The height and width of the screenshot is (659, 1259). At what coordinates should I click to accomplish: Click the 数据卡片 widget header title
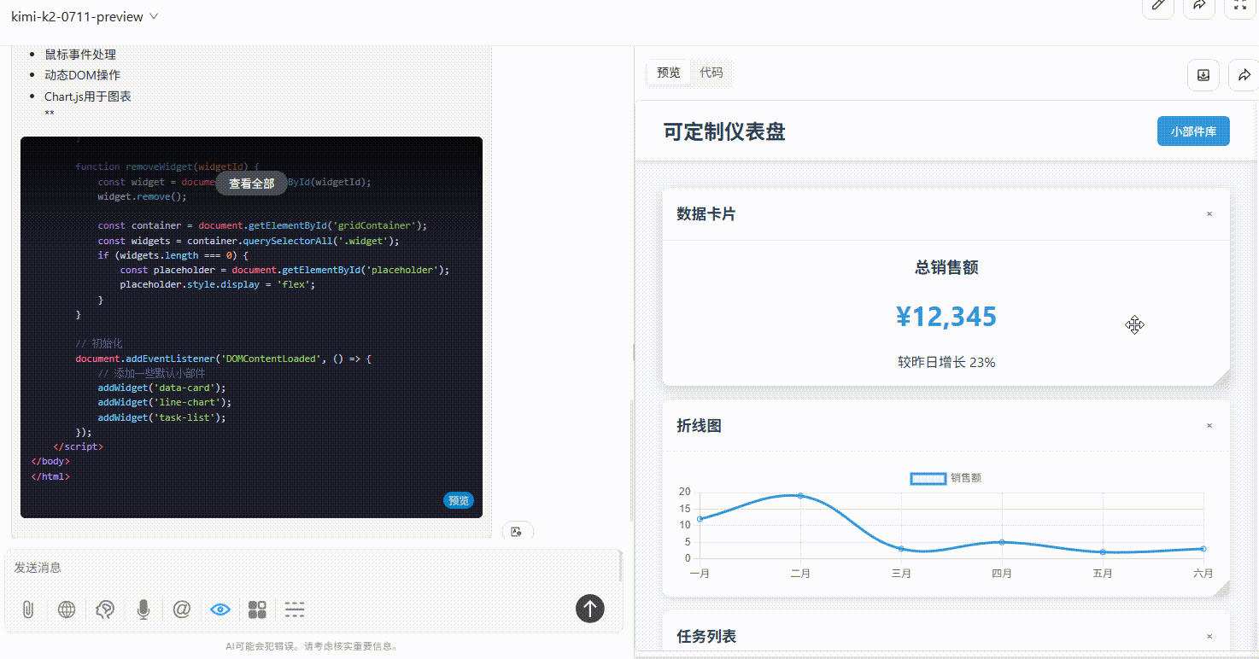pos(706,214)
